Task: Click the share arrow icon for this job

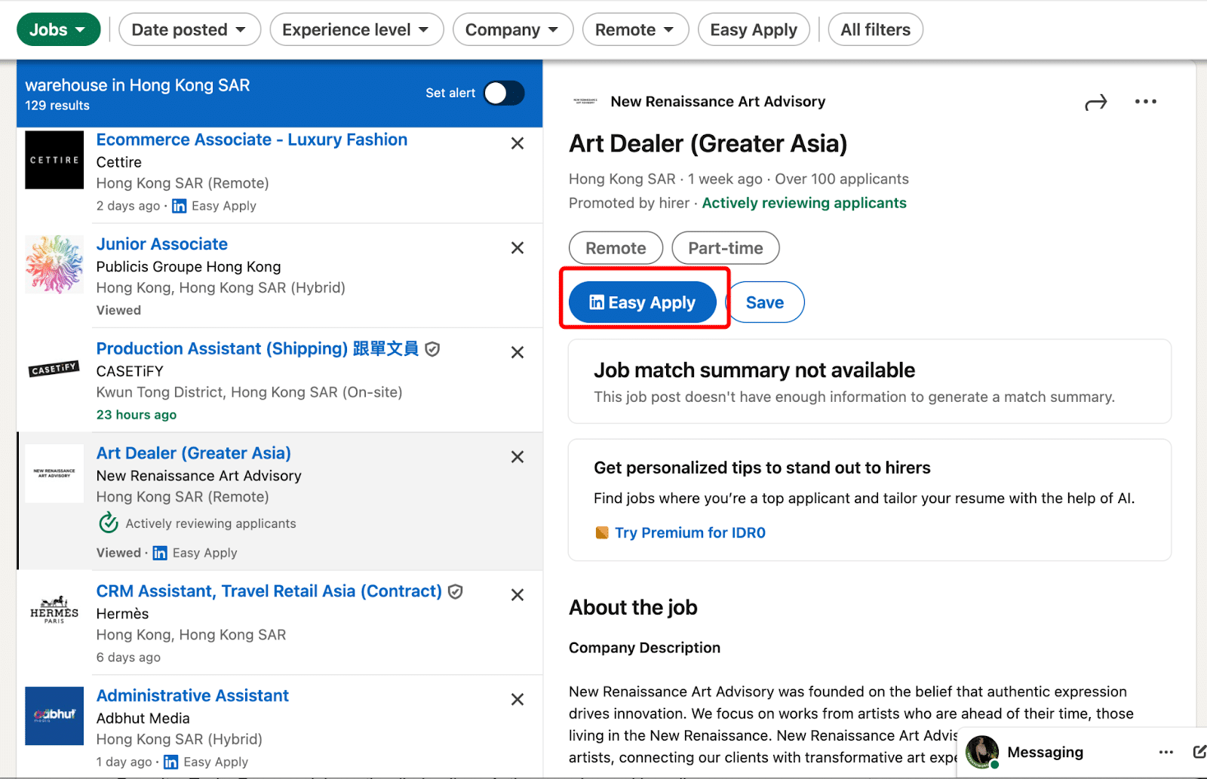Action: pyautogui.click(x=1095, y=101)
